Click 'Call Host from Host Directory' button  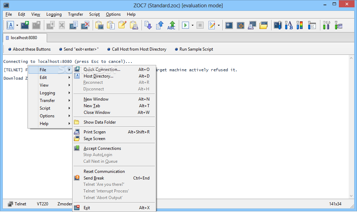pyautogui.click(x=137, y=49)
